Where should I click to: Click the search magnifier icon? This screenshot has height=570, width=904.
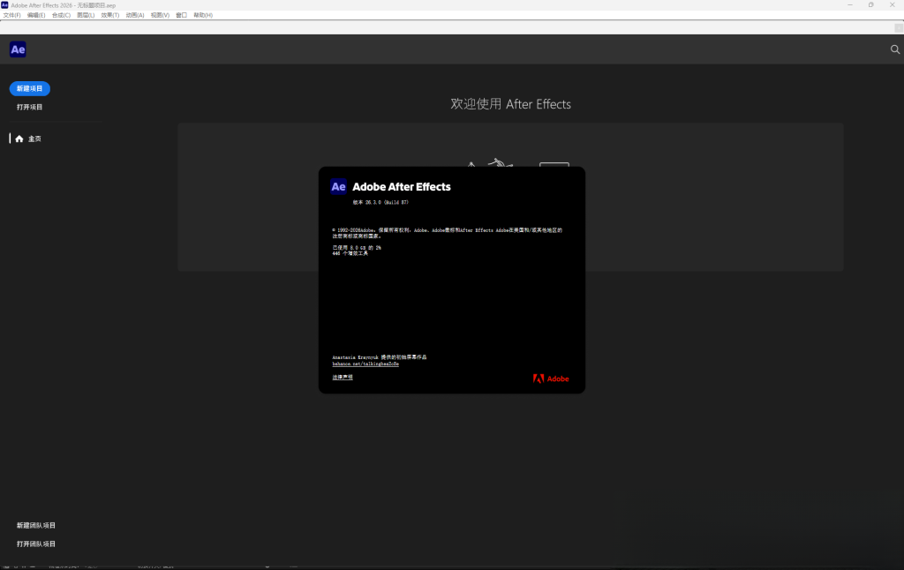(x=895, y=49)
